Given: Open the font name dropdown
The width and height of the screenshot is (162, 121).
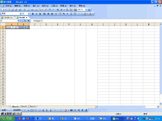Looking at the screenshot, I should click(20, 14).
